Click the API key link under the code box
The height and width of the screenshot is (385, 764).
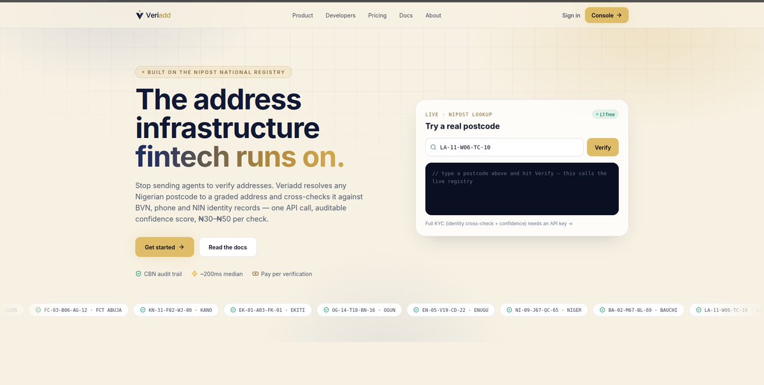(x=499, y=223)
